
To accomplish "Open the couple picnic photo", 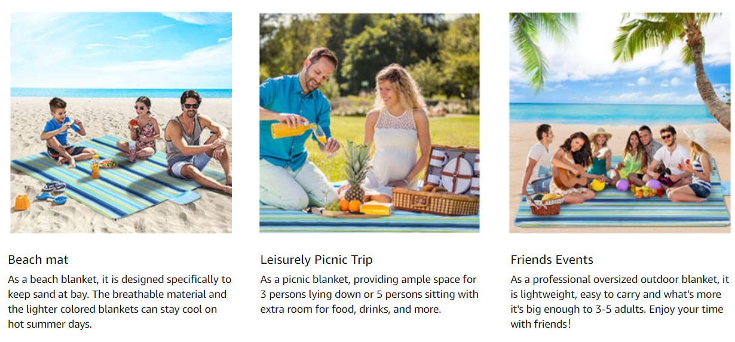I will [x=369, y=122].
